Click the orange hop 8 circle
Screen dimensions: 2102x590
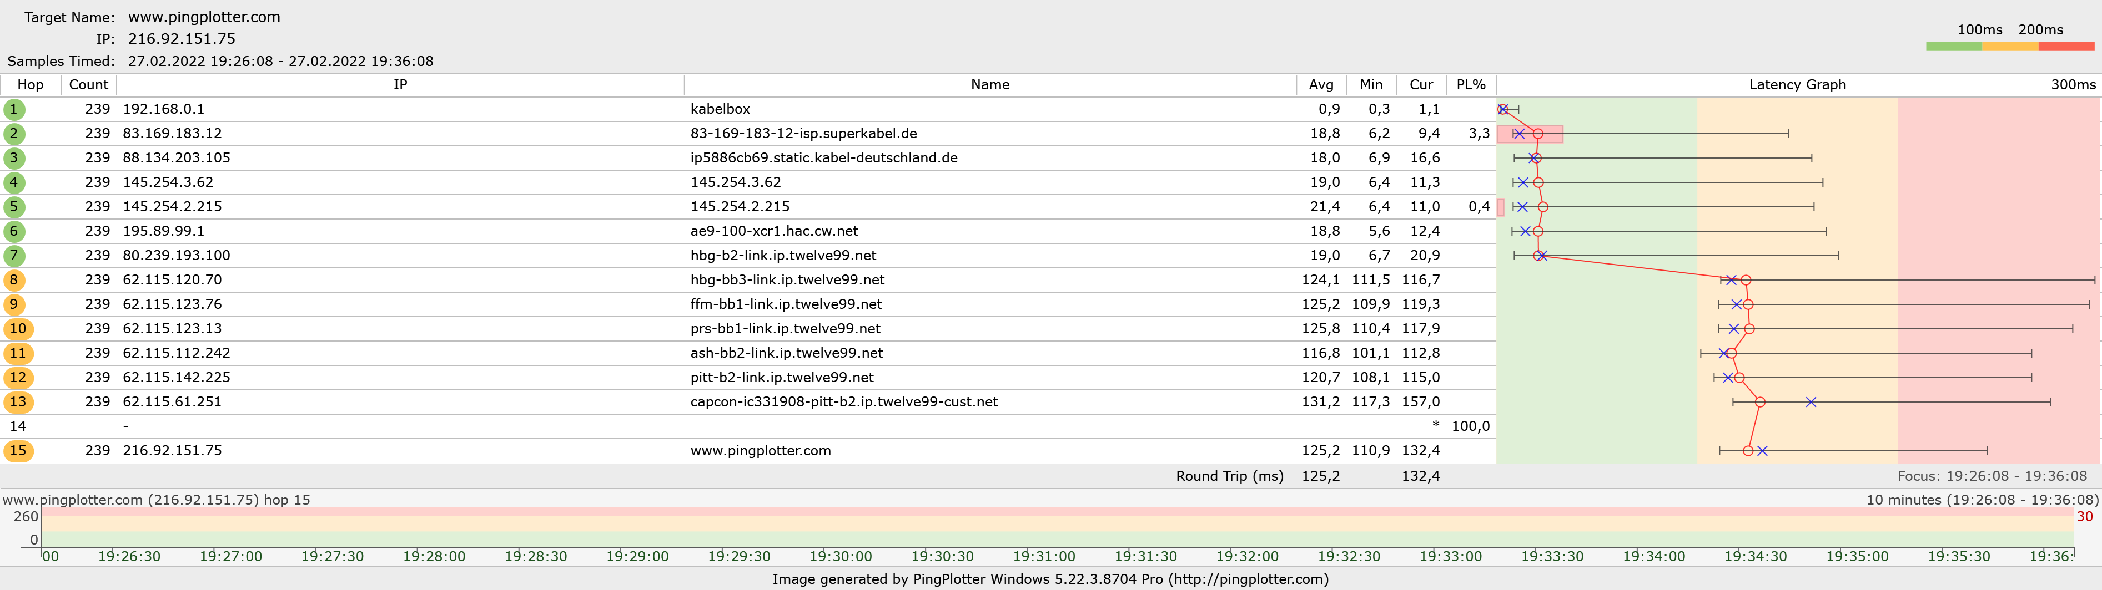pyautogui.click(x=14, y=281)
